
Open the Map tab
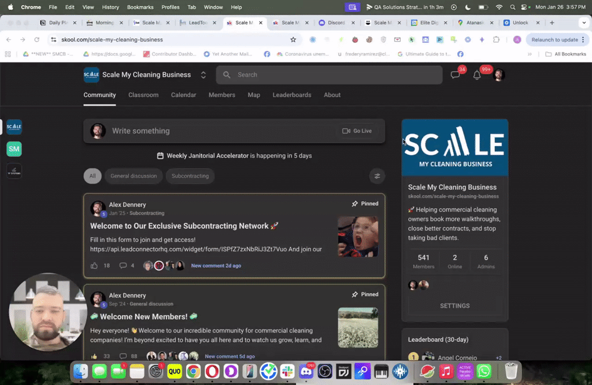[x=254, y=95]
